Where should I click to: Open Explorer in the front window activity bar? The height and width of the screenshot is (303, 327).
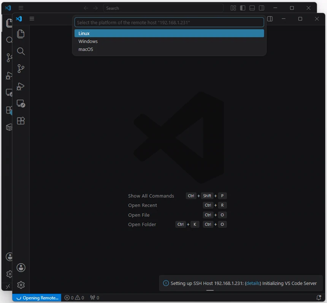[21, 34]
